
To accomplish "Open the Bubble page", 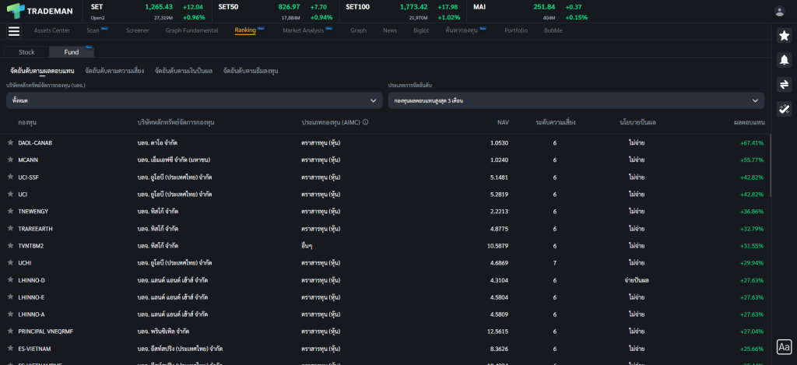I will coord(553,30).
